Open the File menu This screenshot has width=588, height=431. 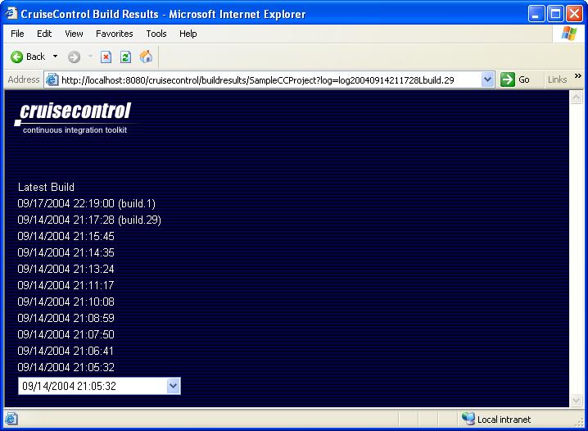tap(17, 34)
